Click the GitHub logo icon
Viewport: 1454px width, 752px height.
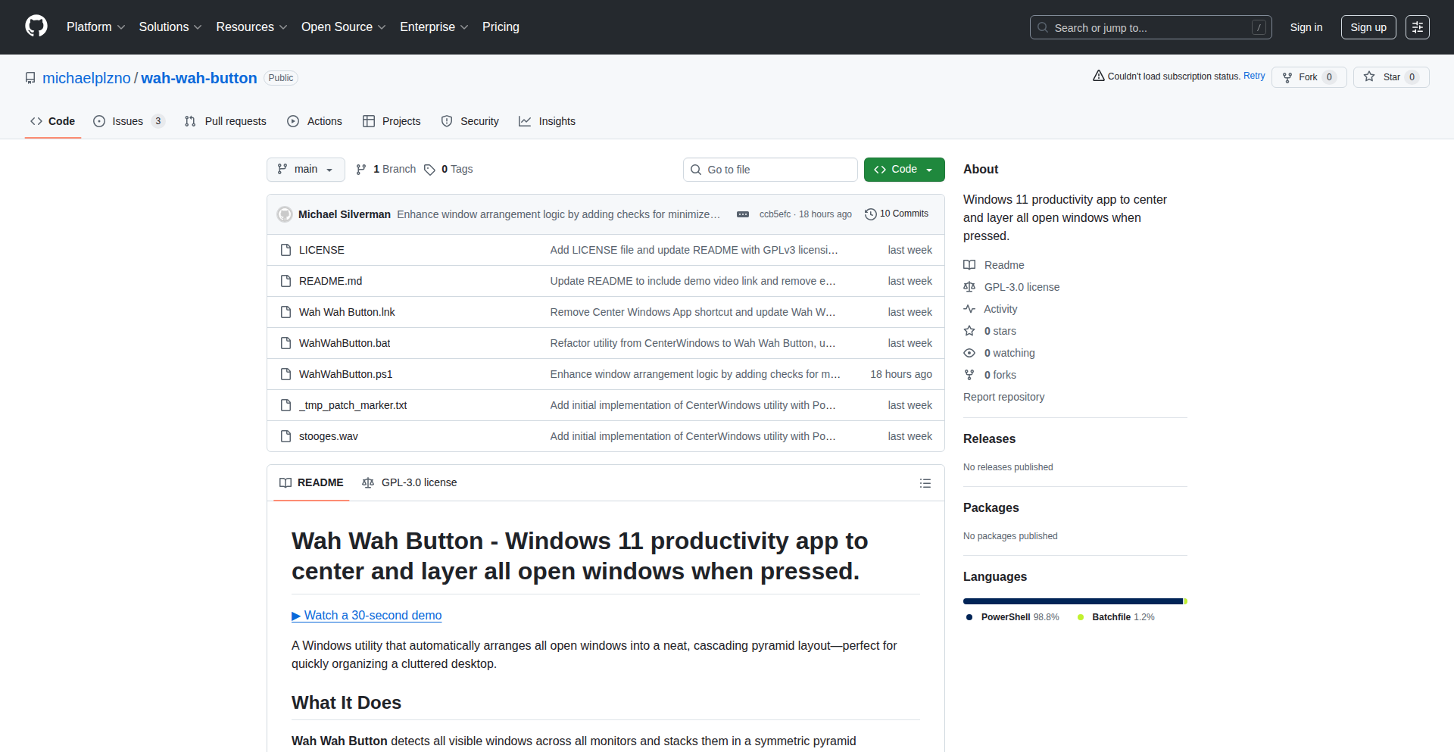[x=36, y=27]
